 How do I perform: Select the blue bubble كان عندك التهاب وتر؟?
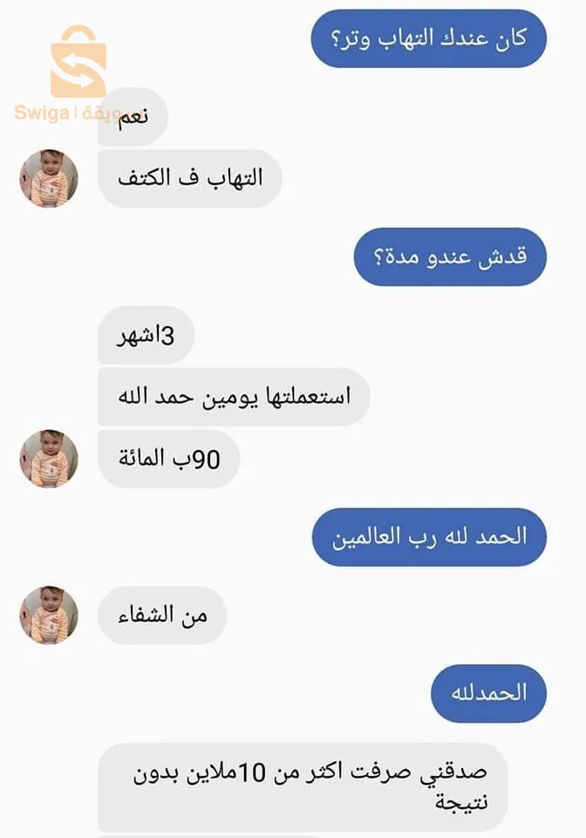(428, 38)
